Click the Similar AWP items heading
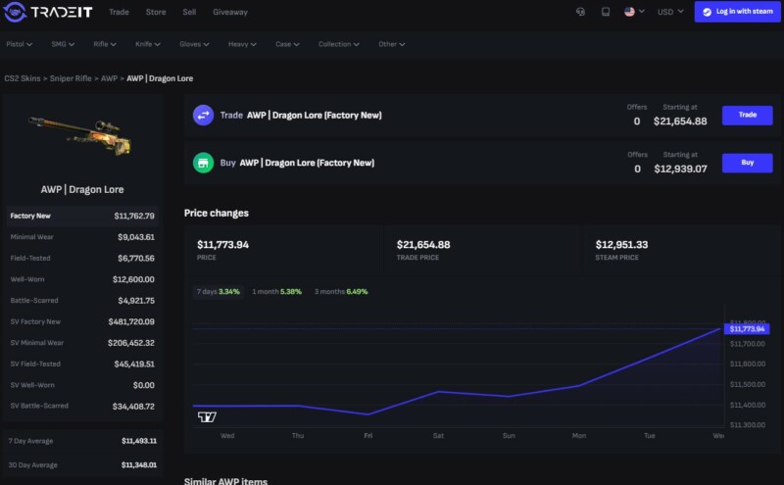 coord(225,481)
